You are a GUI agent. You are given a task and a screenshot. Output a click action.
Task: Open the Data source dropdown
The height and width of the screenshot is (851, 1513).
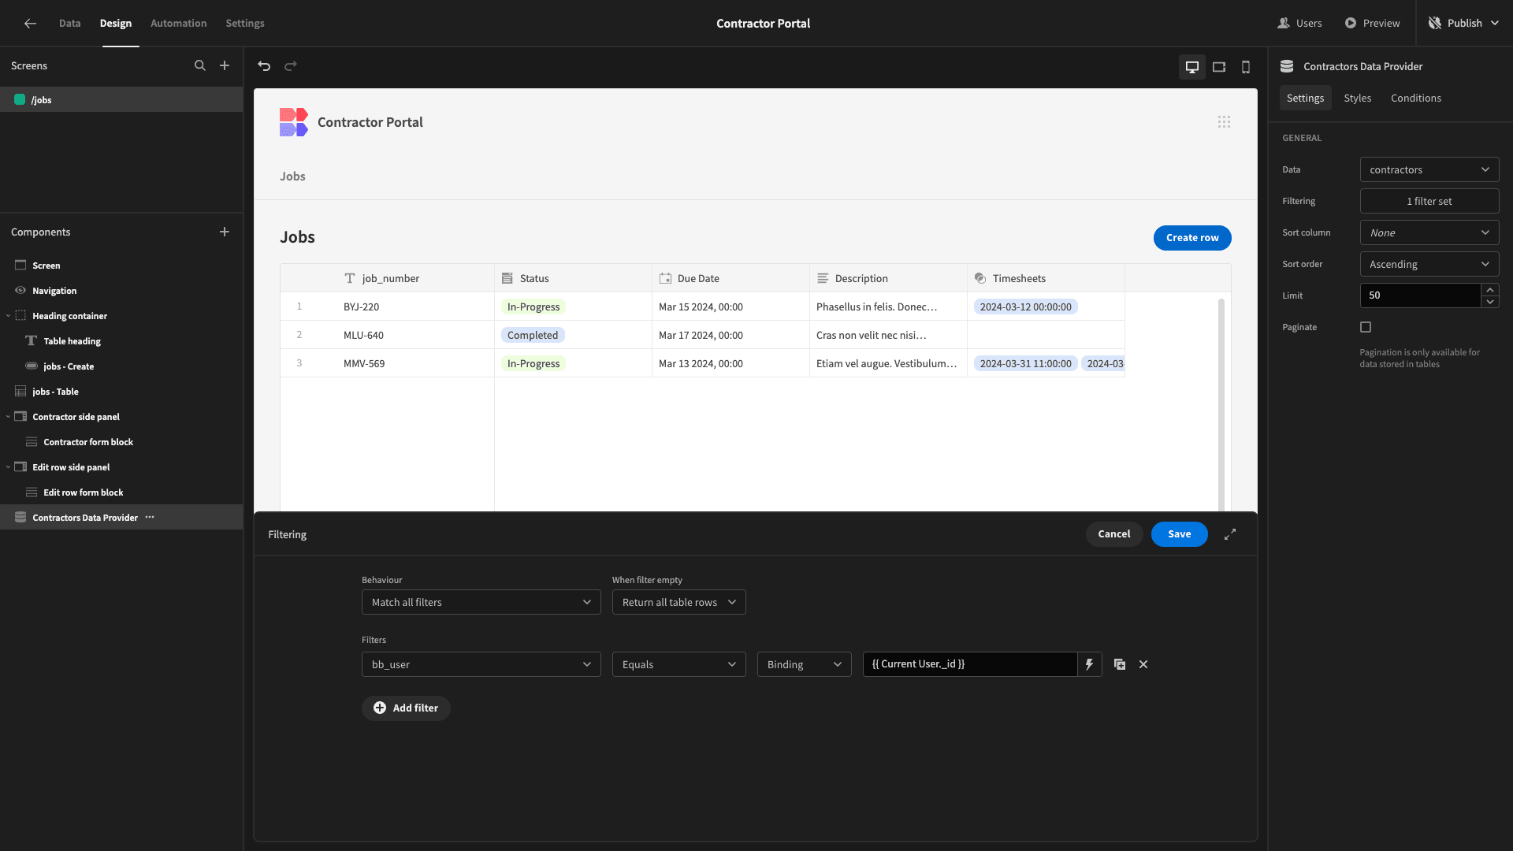(1429, 169)
